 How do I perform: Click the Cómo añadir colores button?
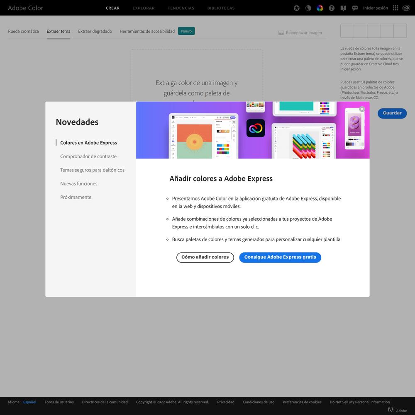(205, 257)
